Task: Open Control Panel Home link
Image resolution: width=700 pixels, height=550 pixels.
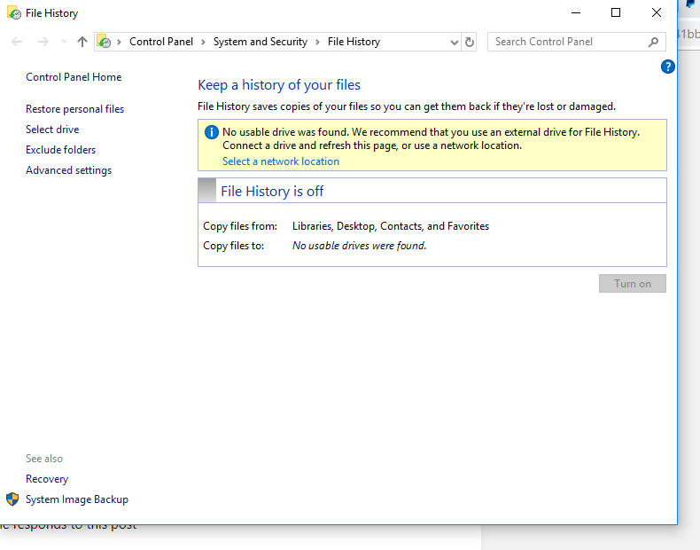Action: point(74,77)
